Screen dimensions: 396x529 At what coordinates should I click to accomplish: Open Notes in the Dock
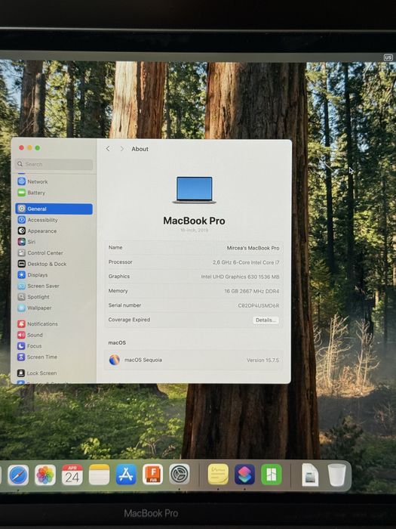tap(99, 475)
